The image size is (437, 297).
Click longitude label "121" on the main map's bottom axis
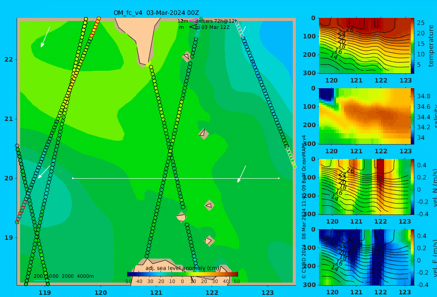(156, 293)
